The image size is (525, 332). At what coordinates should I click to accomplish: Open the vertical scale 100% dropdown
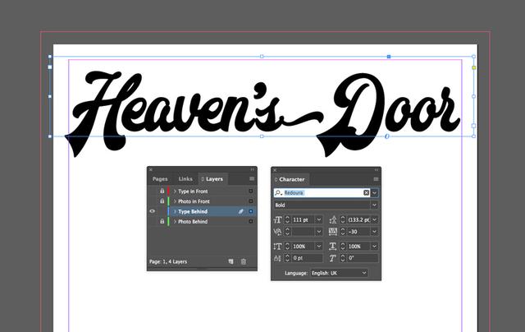pyautogui.click(x=319, y=247)
